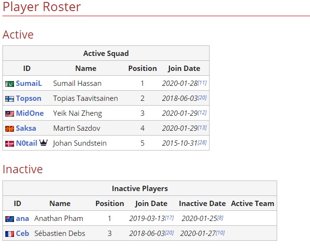This screenshot has height=248, width=310.
Task: Click the France flag icon beside Ceb
Action: tap(10, 234)
